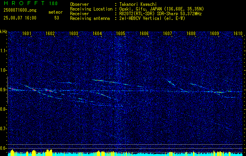Image resolution: width=246 pixels, height=156 pixels.
Task: Click the HROFFT program title
Action: point(24,3)
